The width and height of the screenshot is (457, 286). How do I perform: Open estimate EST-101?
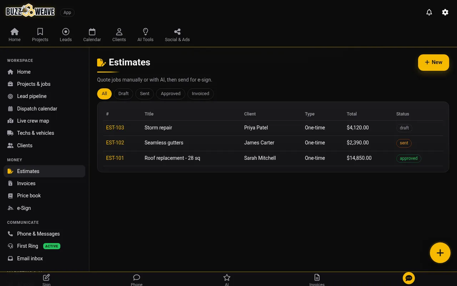(115, 158)
